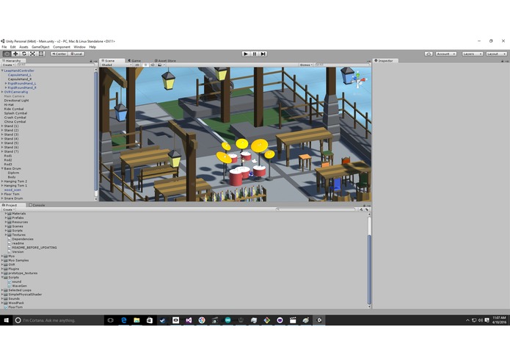
Task: Open the File menu
Action: 4,47
